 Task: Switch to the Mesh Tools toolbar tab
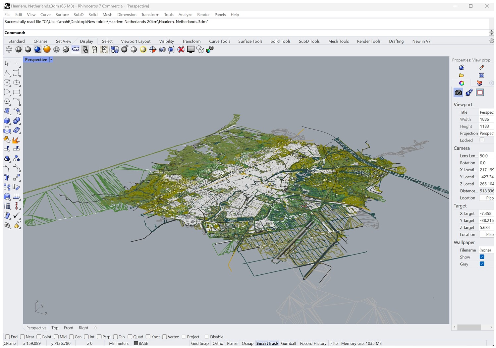338,41
